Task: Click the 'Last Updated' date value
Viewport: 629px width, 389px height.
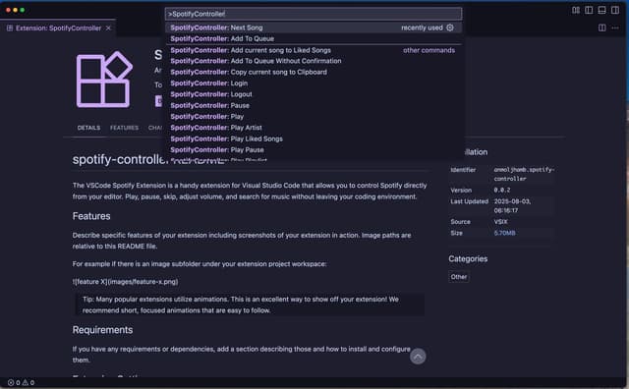Action: point(512,205)
